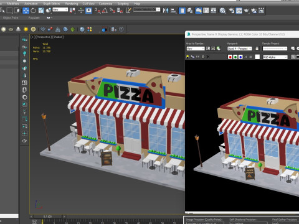This screenshot has height=224, width=299.
Task: Click the Edit Named Selection Sets icon
Action: (128, 11)
